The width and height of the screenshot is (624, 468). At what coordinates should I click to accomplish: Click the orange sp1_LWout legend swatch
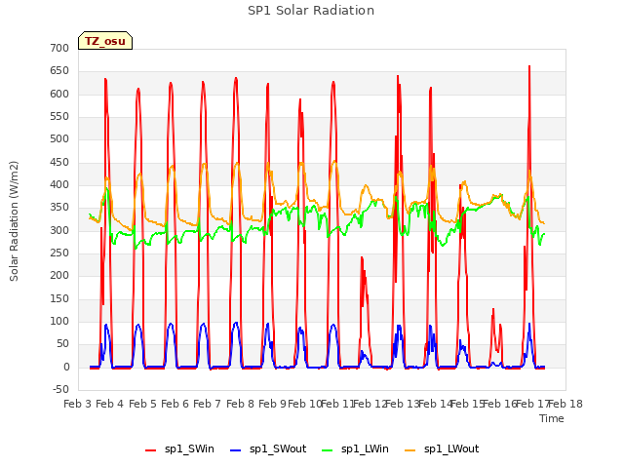coord(409,450)
